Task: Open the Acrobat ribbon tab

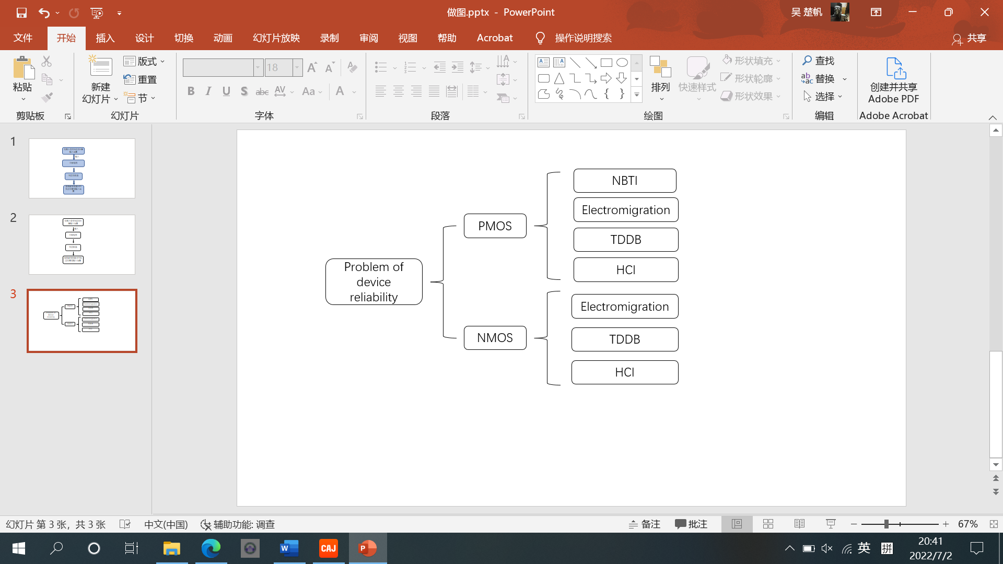Action: [x=494, y=38]
